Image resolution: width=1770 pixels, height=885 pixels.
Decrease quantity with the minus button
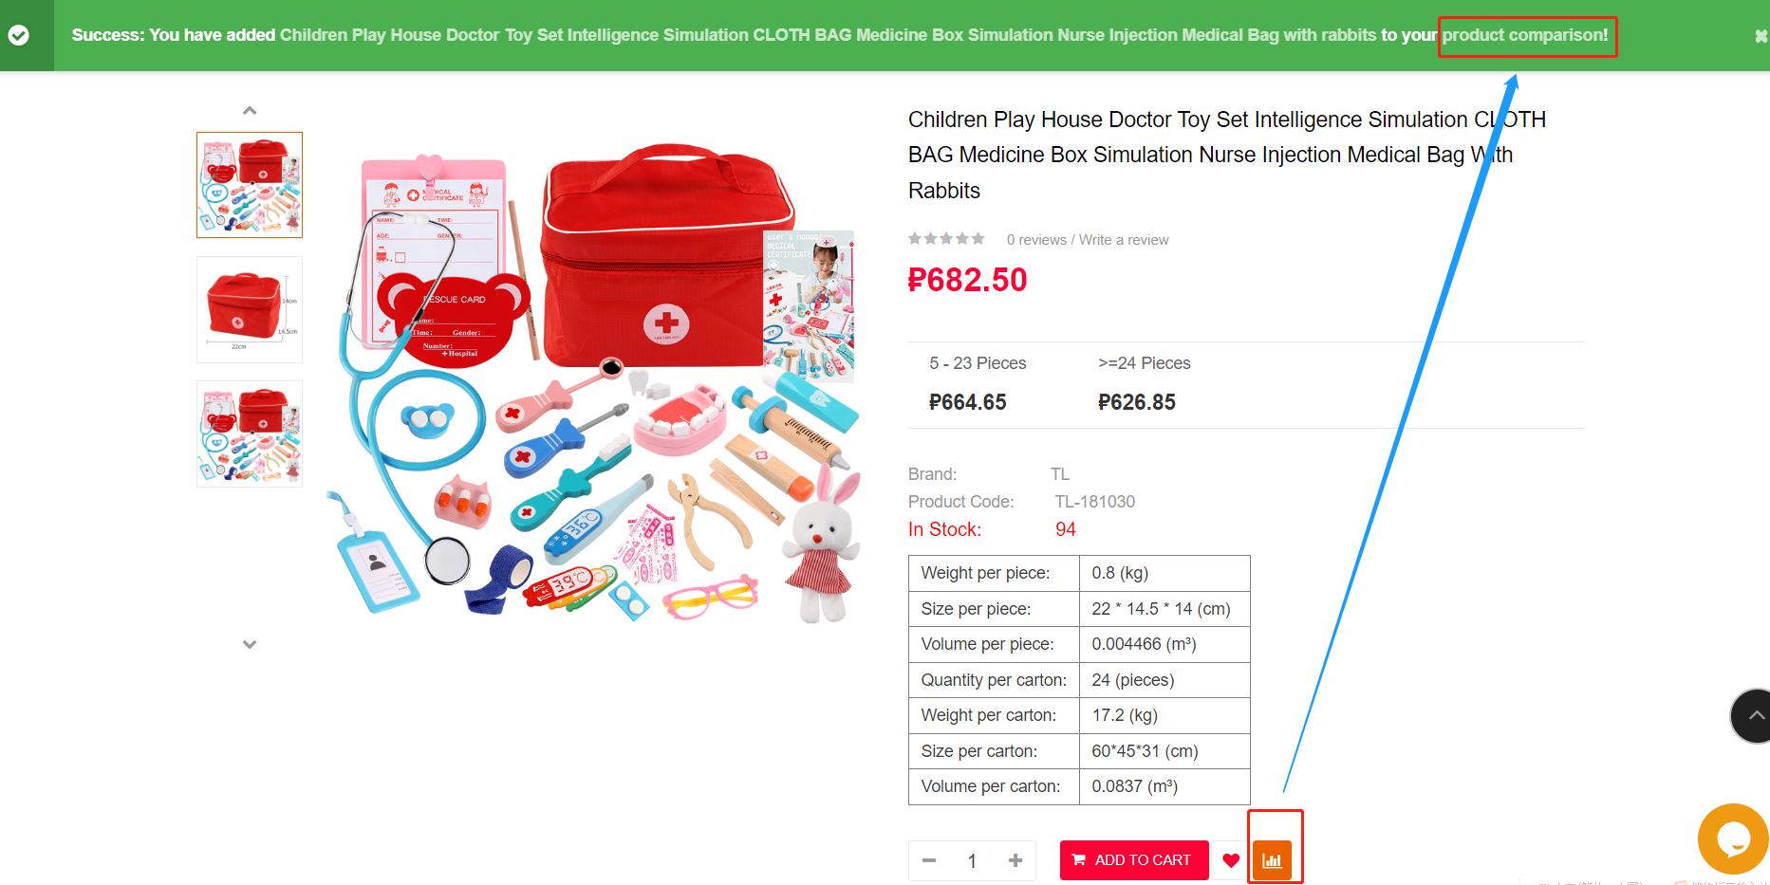(x=929, y=860)
